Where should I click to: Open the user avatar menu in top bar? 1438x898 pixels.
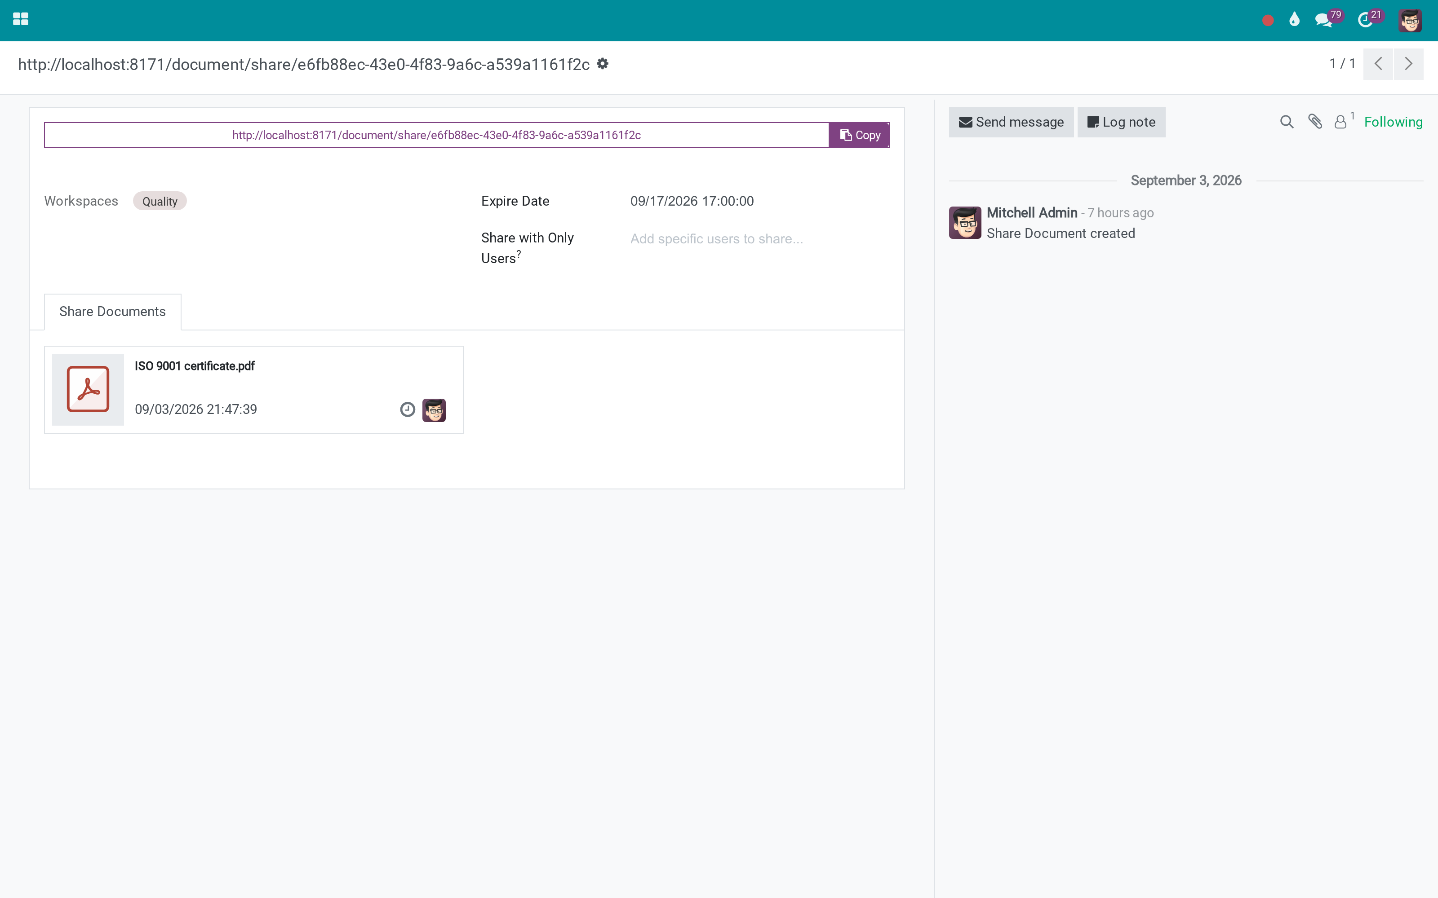click(x=1410, y=20)
